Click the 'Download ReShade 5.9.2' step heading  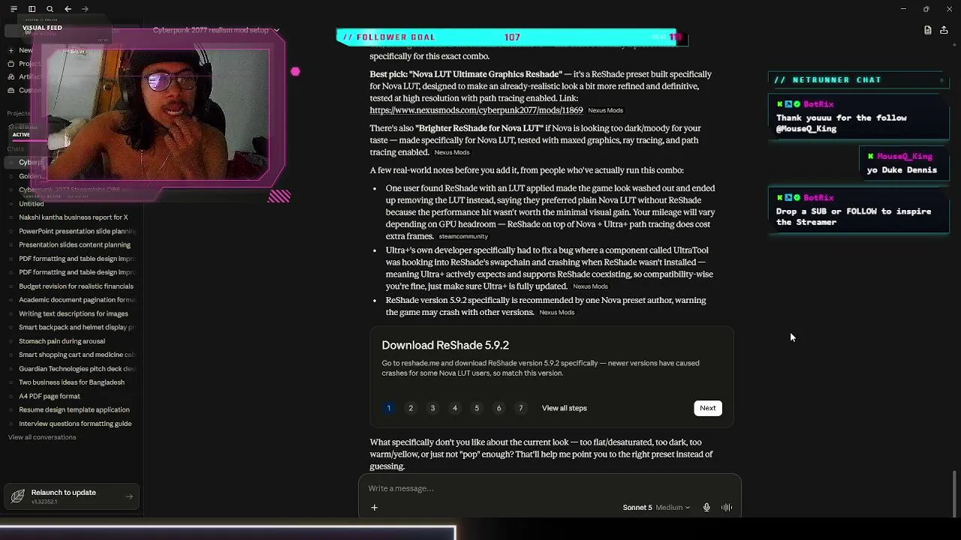[445, 345]
